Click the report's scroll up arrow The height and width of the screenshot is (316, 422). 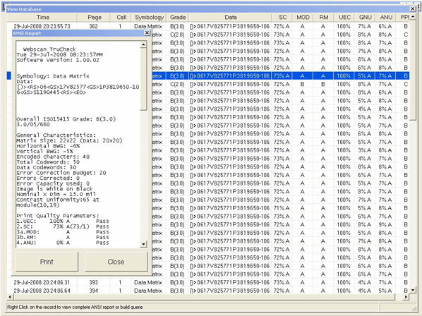click(x=144, y=44)
